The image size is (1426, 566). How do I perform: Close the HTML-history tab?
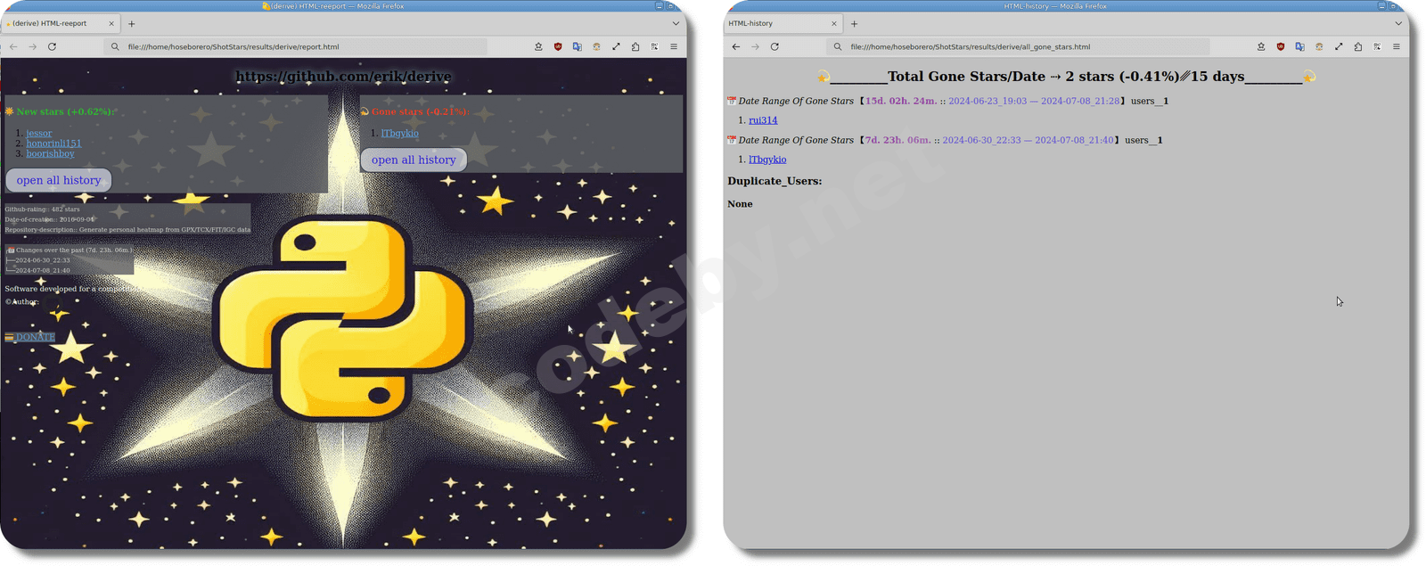pyautogui.click(x=834, y=23)
